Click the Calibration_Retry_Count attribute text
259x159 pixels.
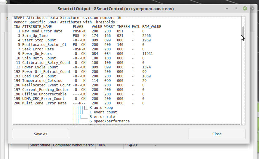click(46, 63)
